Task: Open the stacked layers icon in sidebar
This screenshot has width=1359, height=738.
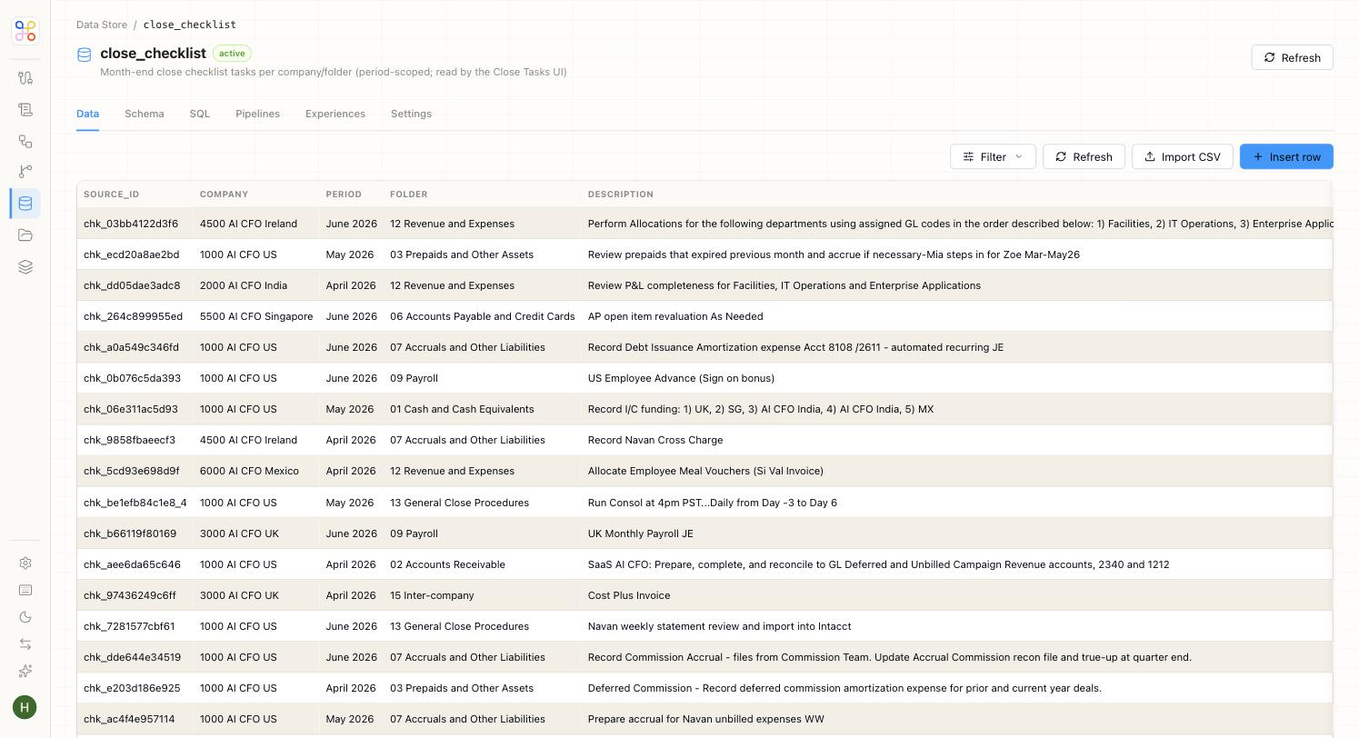Action: tap(25, 266)
